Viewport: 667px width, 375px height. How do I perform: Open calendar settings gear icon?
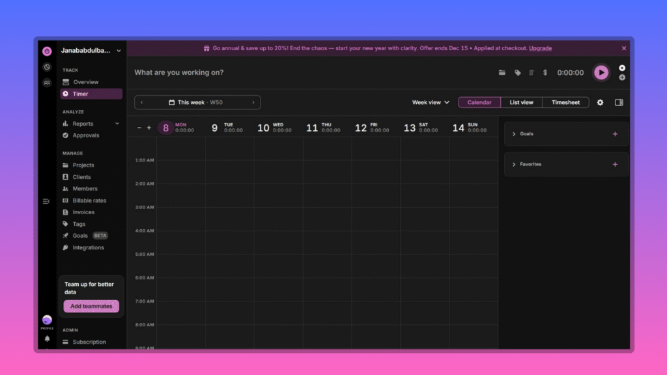[x=601, y=102]
